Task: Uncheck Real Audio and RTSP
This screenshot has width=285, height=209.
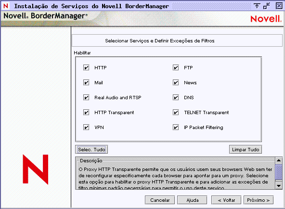Action: (86, 97)
